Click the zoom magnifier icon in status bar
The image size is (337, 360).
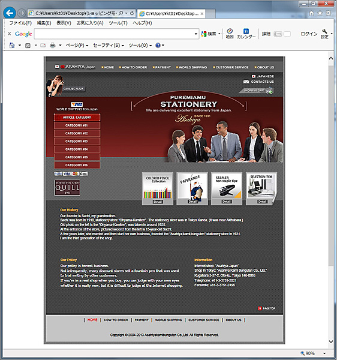(x=303, y=353)
